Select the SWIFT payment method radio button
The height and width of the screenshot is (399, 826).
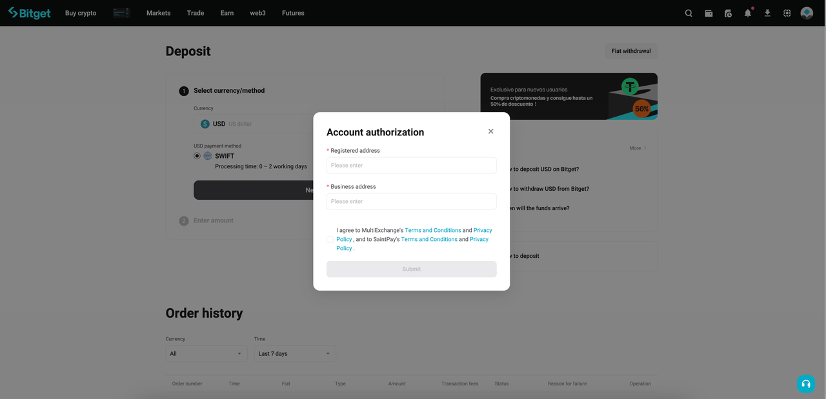(197, 155)
